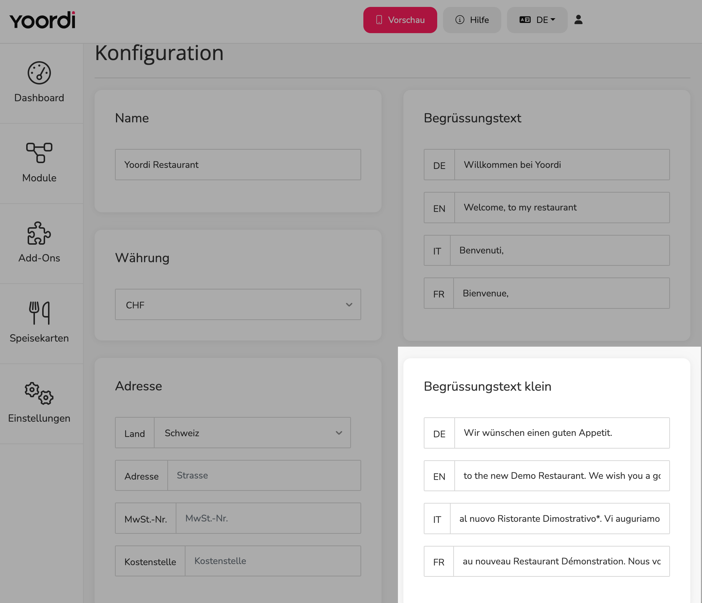Click the Begrüssungstext klein heading

487,386
